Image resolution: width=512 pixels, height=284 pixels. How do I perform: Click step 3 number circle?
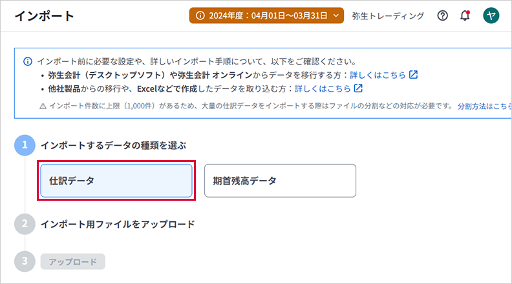25,261
